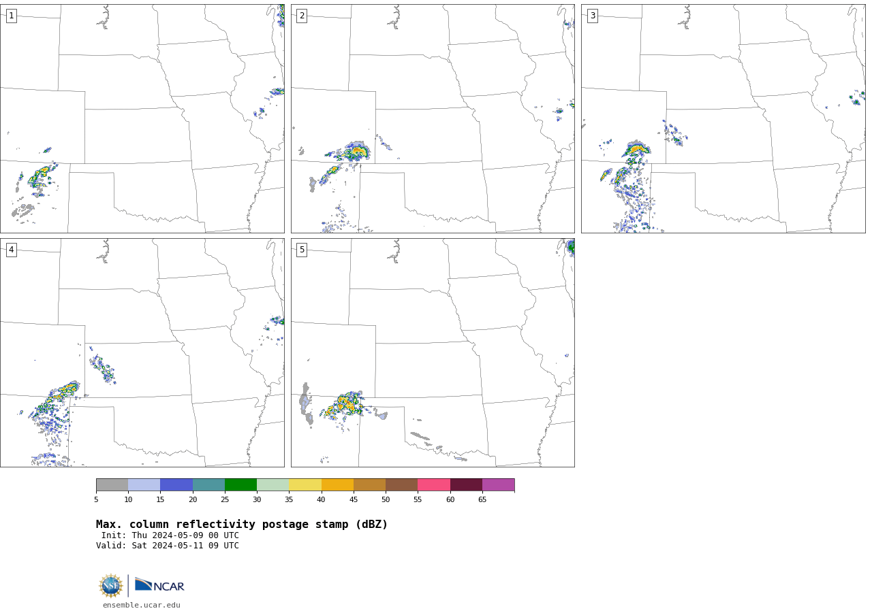This screenshot has width=872, height=613.
Task: Click the 'Init: Thu 2024-05-09 00 UTC' text
Action: (x=170, y=535)
